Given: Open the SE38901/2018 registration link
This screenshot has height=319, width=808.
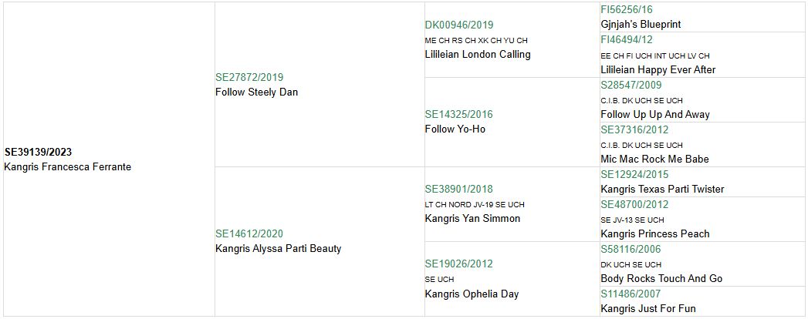Looking at the screenshot, I should tap(458, 189).
